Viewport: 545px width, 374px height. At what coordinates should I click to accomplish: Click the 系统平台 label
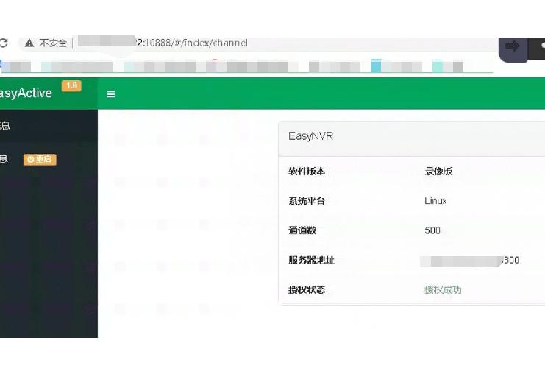pyautogui.click(x=307, y=201)
